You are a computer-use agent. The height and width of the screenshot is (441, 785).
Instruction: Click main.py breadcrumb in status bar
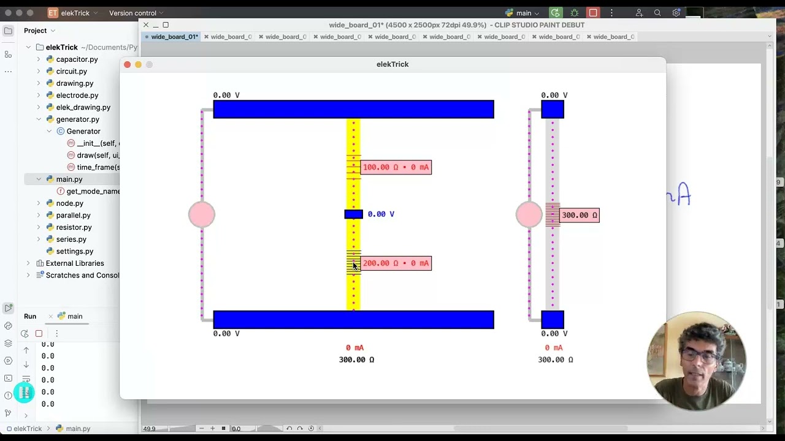coord(74,429)
